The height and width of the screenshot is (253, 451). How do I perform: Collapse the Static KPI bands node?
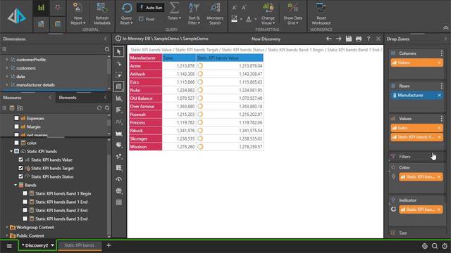pyautogui.click(x=11, y=151)
